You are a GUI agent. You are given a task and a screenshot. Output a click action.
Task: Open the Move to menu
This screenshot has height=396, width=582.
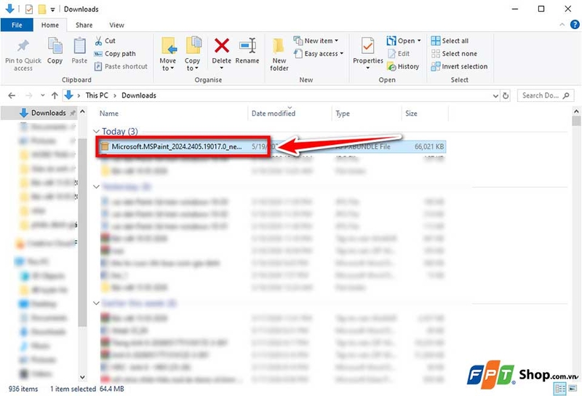pos(168,54)
